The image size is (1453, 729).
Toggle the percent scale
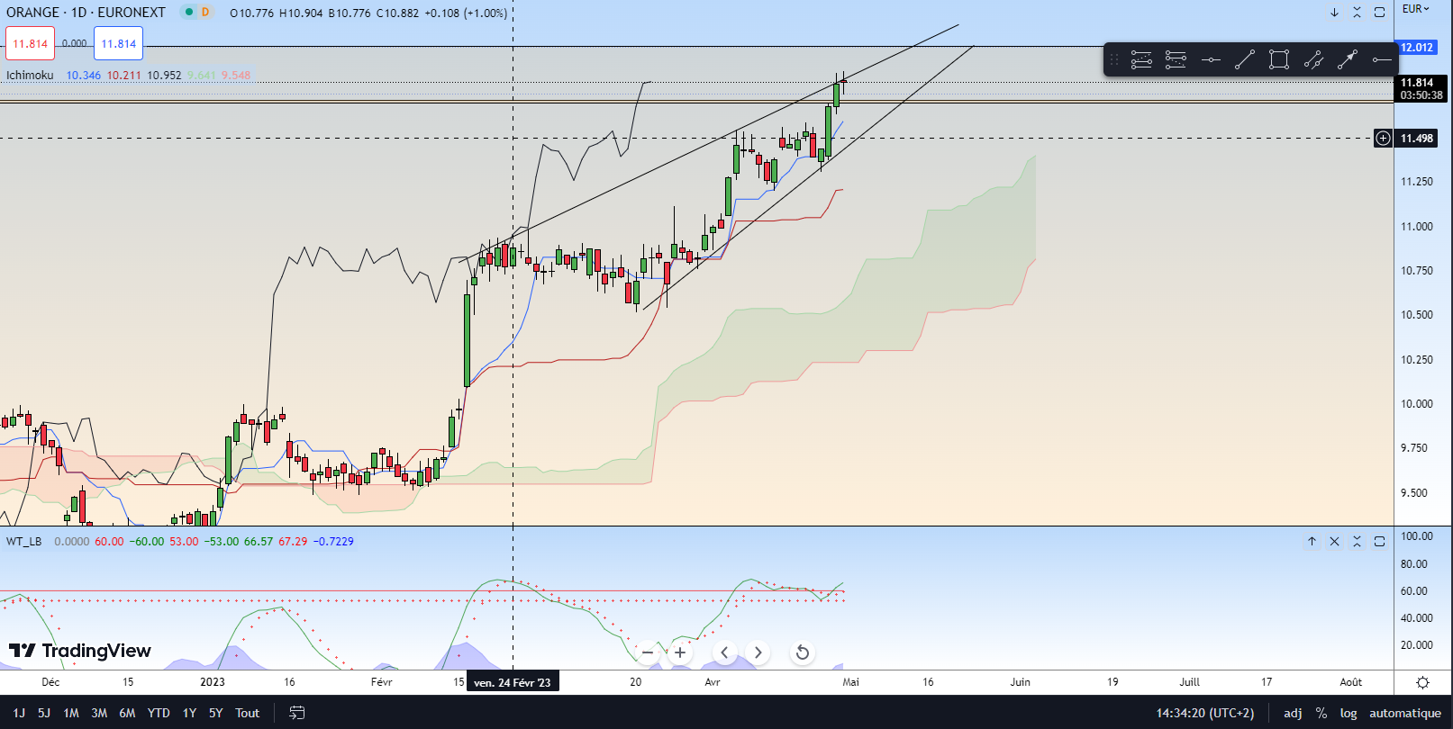click(x=1321, y=713)
